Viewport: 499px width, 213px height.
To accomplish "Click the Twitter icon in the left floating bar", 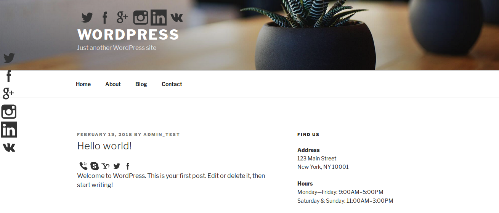I will tap(9, 58).
